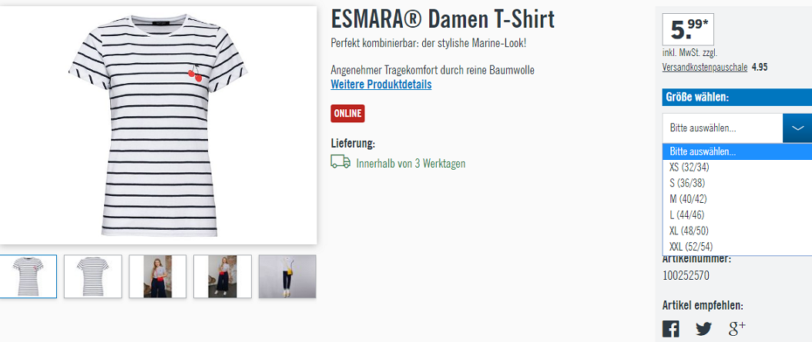
Task: Show the back-view shirt thumbnail
Action: tap(92, 277)
